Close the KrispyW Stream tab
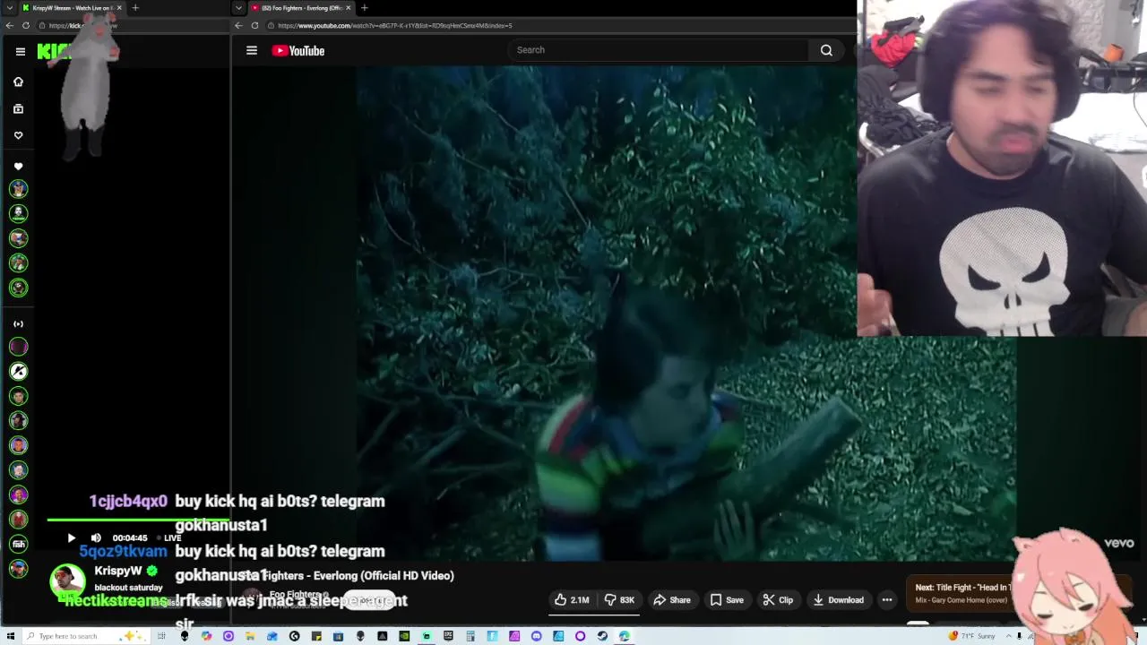1147x645 pixels. point(121,8)
